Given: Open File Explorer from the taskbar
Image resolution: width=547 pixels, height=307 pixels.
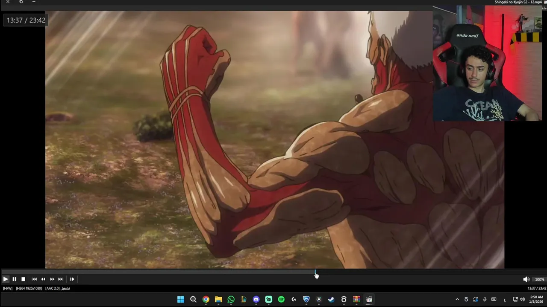Looking at the screenshot, I should (218, 299).
